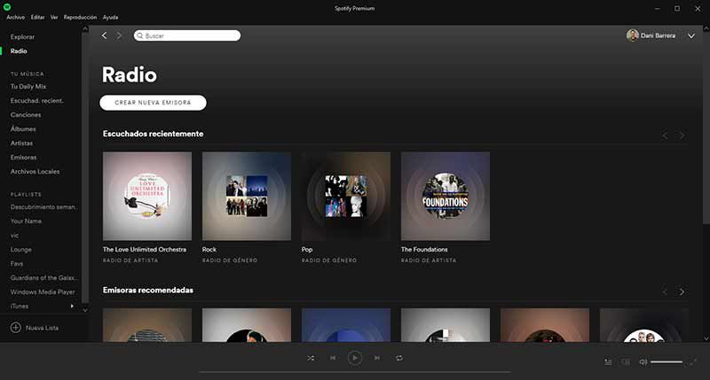710x380 pixels.
Task: Click Crear Nueva Emisora button
Action: [x=153, y=103]
